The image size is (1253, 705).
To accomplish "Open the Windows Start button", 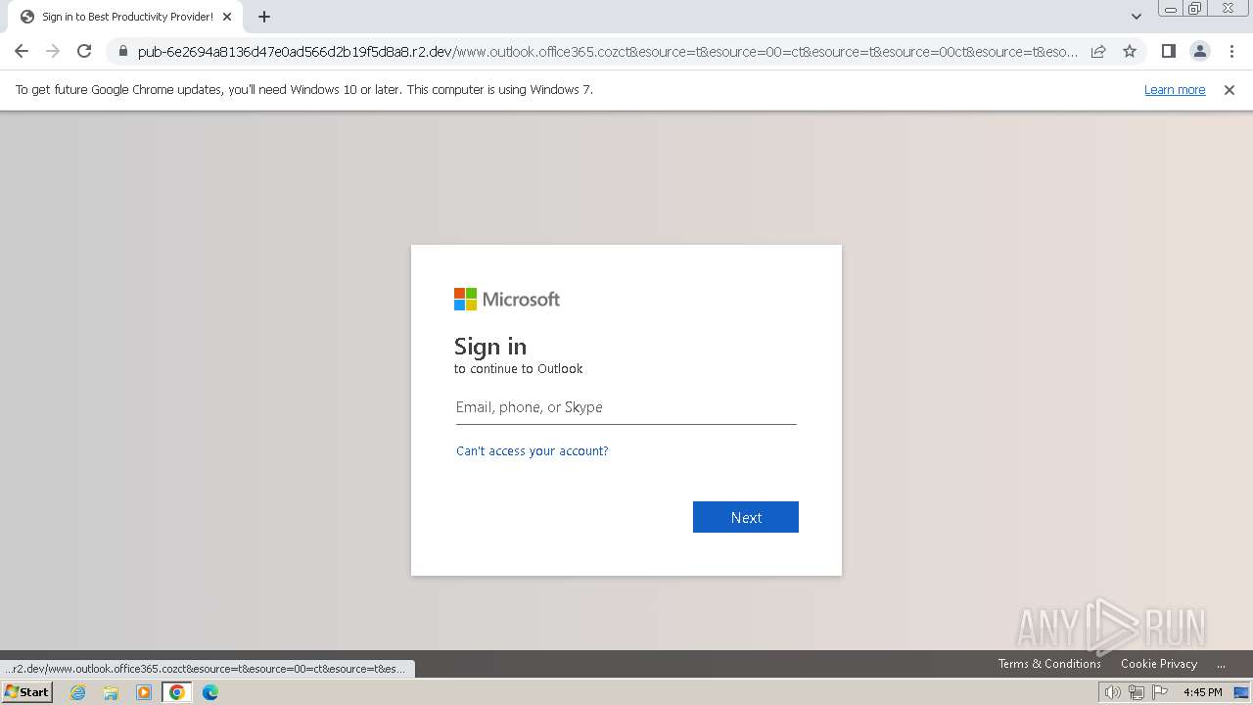I will coord(26,692).
